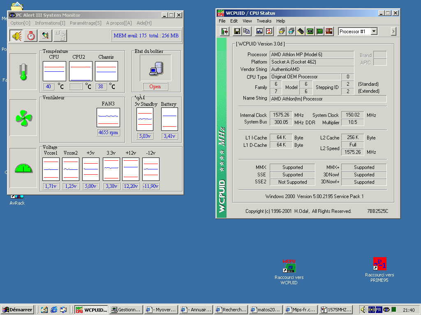Open the Processor #1 dropdown
Image resolution: width=421 pixels, height=315 pixels.
coord(374,31)
